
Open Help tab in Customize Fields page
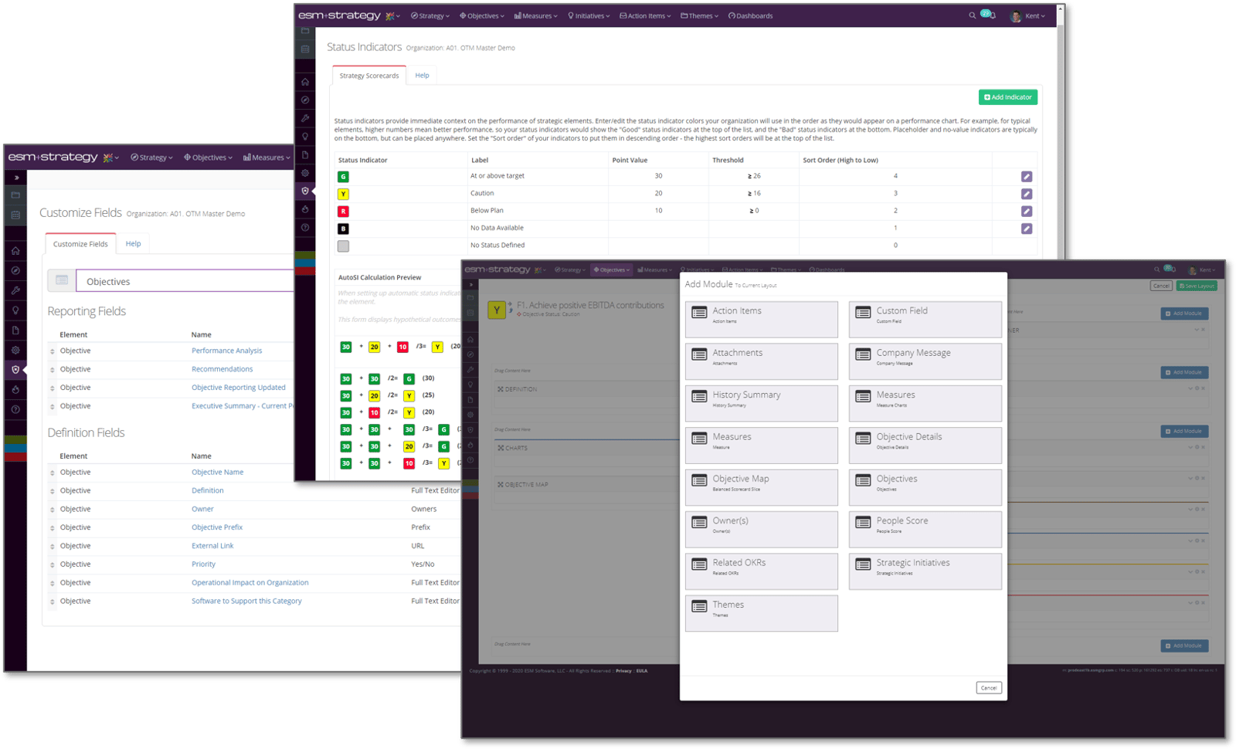pyautogui.click(x=133, y=244)
